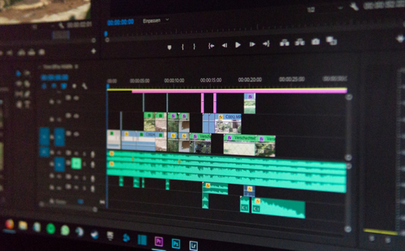Toggle the green highlighted audio track button
The height and width of the screenshot is (251, 405).
(x=76, y=164)
